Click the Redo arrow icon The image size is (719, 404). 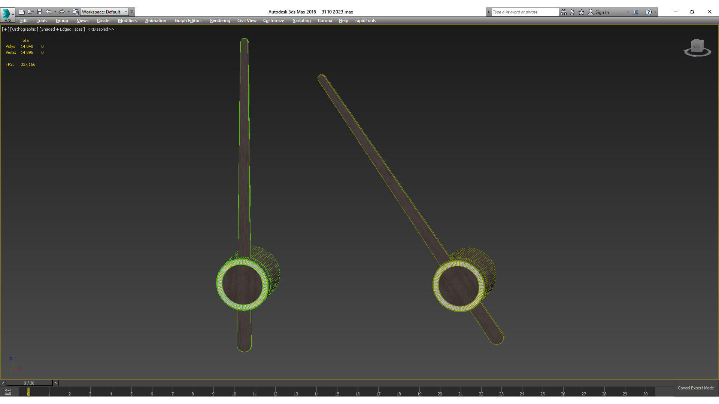point(62,12)
